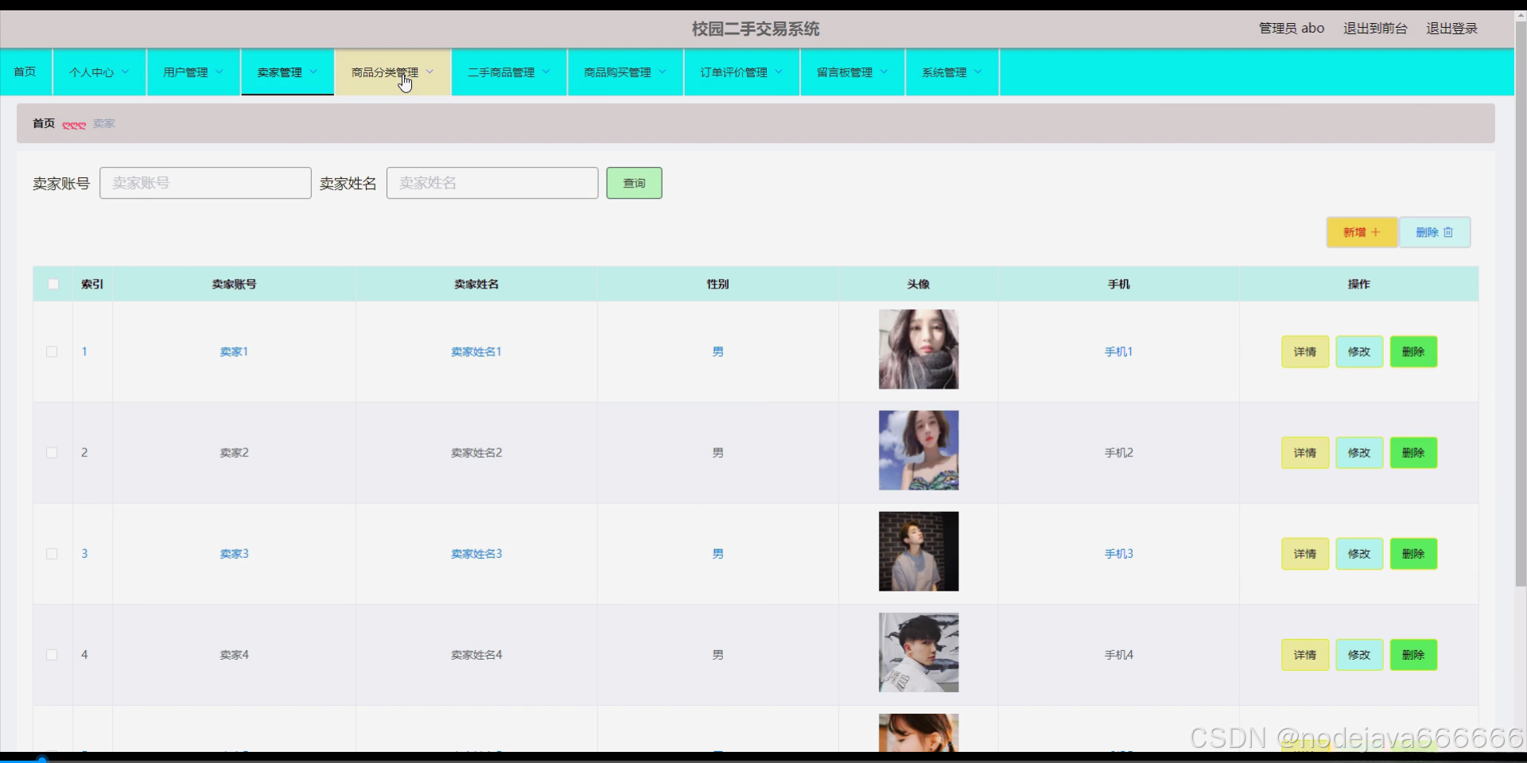The image size is (1527, 763).
Task: Click the 卖家姓名 column header
Action: click(x=476, y=284)
